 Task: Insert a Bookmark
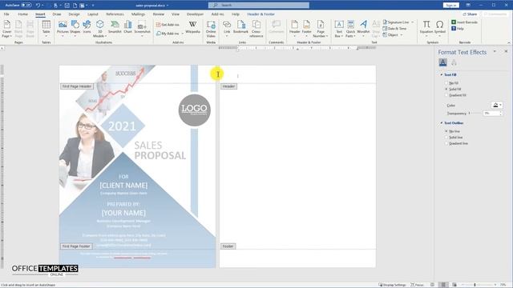240,27
